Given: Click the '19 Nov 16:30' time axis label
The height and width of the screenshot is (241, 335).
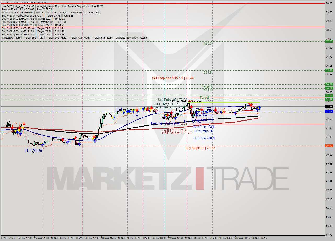Looking at the screenshot, I should 192,238.
